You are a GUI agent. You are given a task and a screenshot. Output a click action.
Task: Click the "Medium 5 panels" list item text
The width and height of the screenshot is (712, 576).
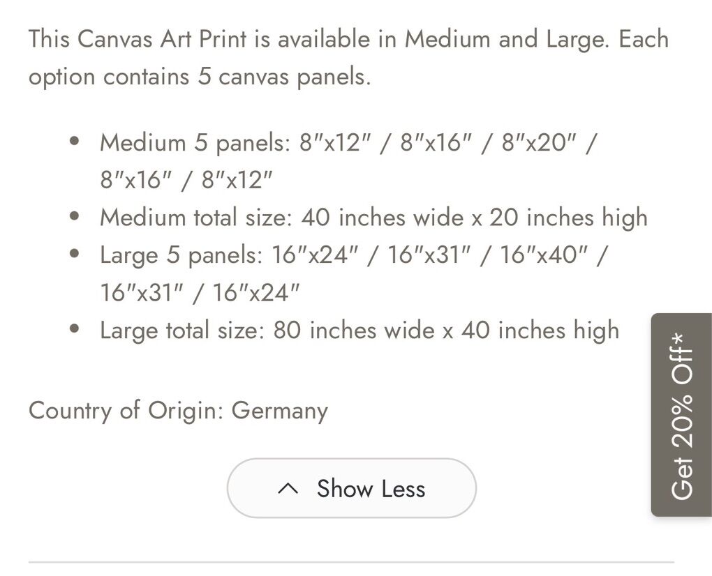[348, 161]
